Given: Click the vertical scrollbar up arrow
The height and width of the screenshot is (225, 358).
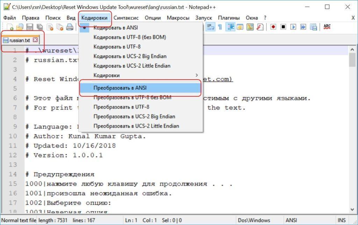Looking at the screenshot, I should [x=352, y=50].
